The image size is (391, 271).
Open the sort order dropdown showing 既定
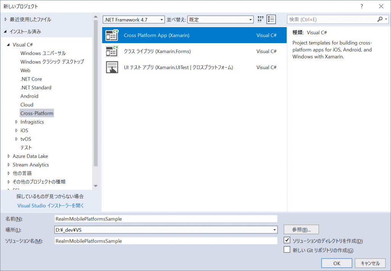(220, 19)
